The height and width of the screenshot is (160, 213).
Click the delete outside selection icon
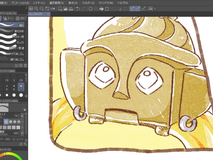pyautogui.click(x=96, y=9)
